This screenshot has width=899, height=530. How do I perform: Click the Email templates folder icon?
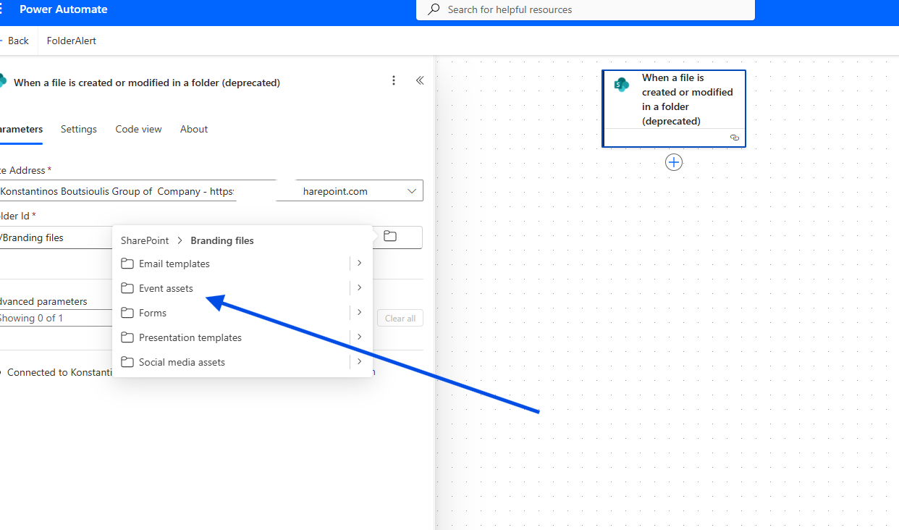[127, 264]
